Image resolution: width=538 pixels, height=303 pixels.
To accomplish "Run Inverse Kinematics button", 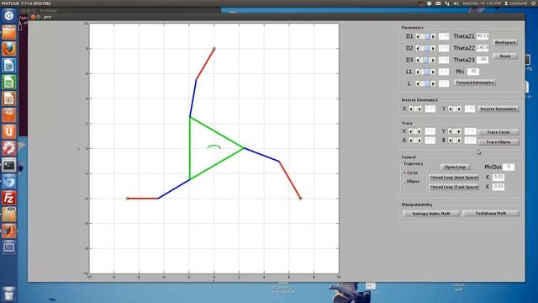I will (498, 109).
